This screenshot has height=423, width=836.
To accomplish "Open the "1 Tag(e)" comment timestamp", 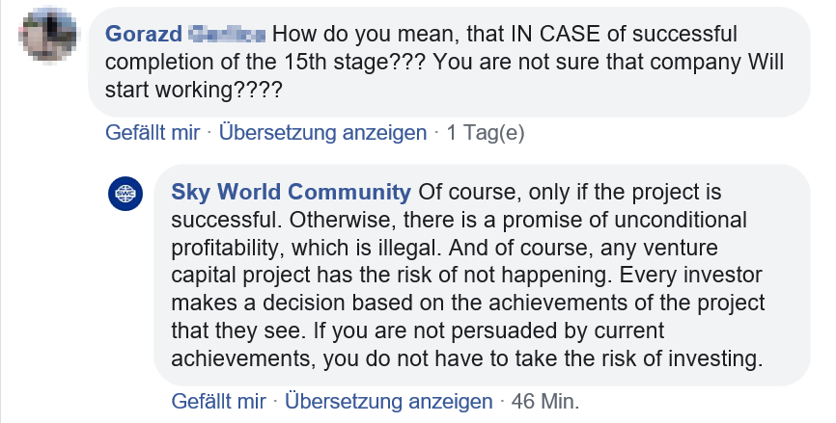I will [488, 132].
